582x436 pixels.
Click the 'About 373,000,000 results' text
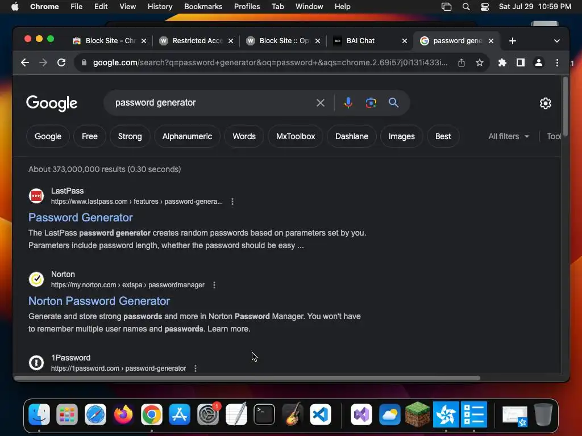[105, 169]
